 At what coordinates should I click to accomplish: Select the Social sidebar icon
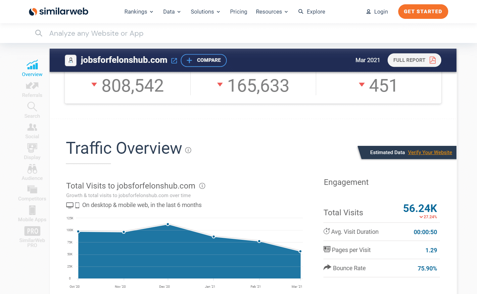(32, 128)
